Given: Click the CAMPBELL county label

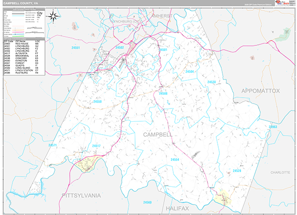Looking at the screenshot, I should pyautogui.click(x=158, y=135).
